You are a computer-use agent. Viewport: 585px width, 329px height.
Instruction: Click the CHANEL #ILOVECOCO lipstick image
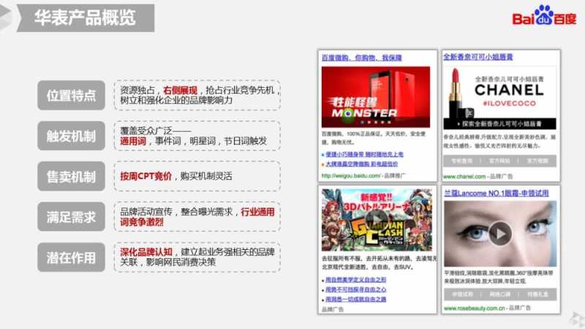pos(499,93)
